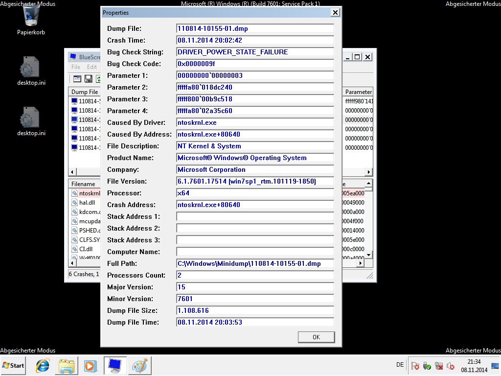Click OK in the Properties dialog
This screenshot has height=376, width=501.
tap(317, 337)
